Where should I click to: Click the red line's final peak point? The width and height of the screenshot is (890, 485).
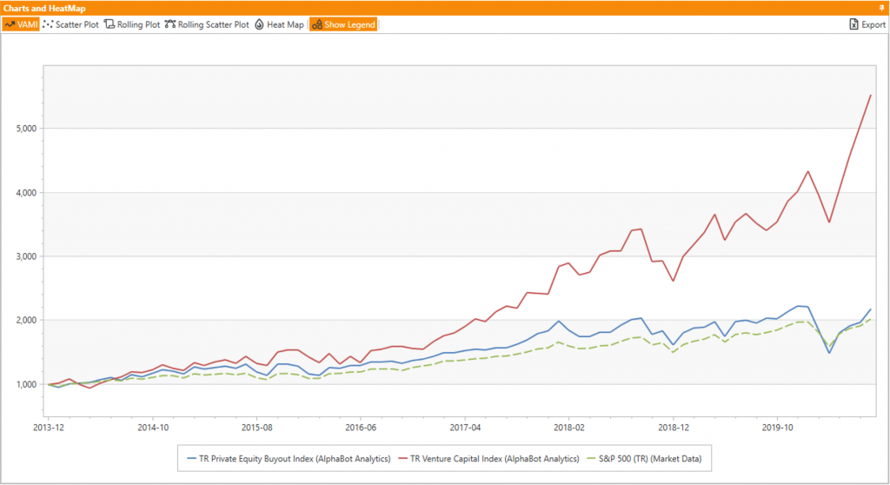pyautogui.click(x=871, y=95)
